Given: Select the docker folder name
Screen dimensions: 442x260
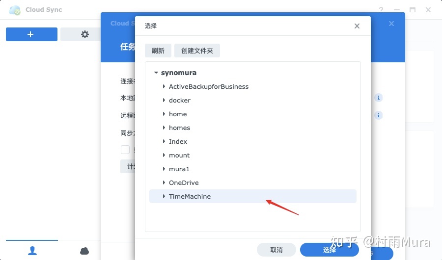Looking at the screenshot, I should [x=180, y=100].
